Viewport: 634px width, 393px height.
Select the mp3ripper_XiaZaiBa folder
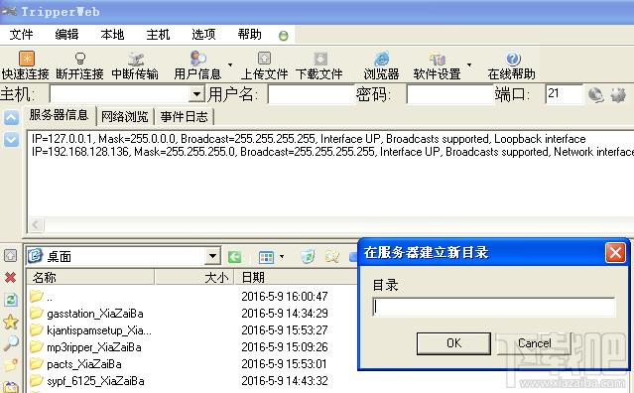94,347
